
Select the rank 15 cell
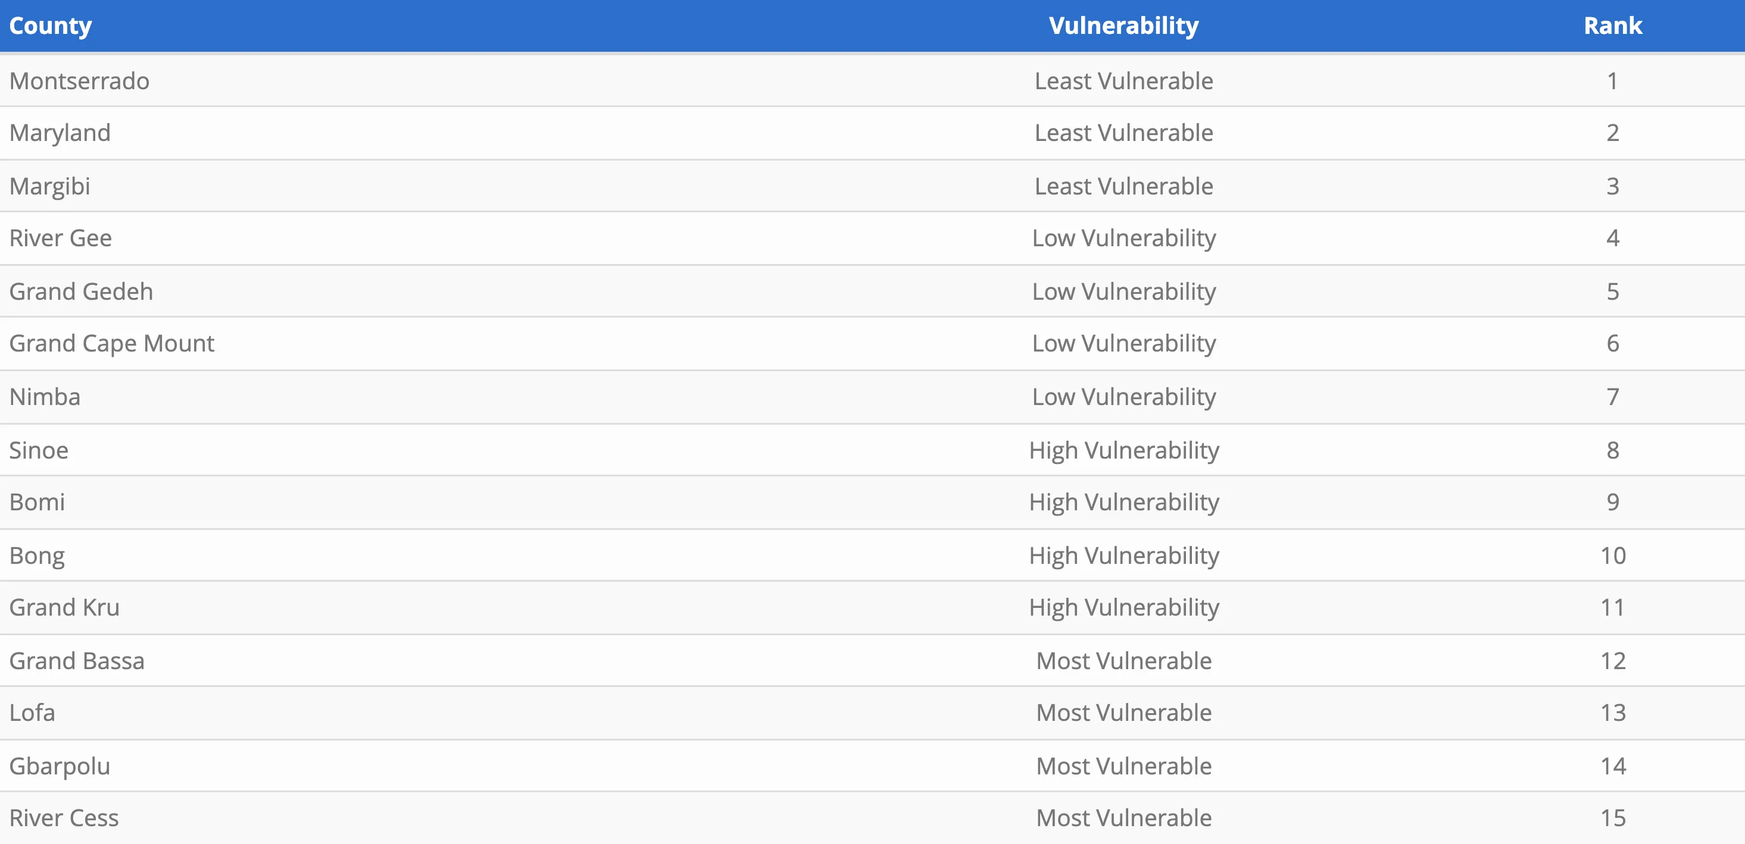click(x=1612, y=818)
